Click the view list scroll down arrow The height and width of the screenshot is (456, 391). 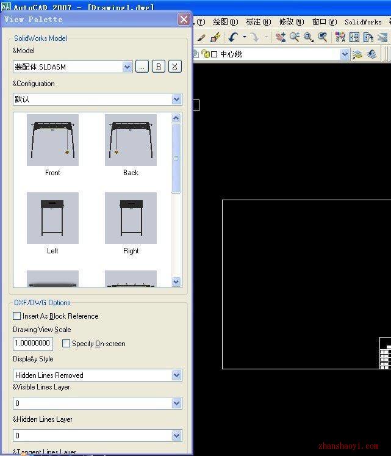tap(176, 281)
